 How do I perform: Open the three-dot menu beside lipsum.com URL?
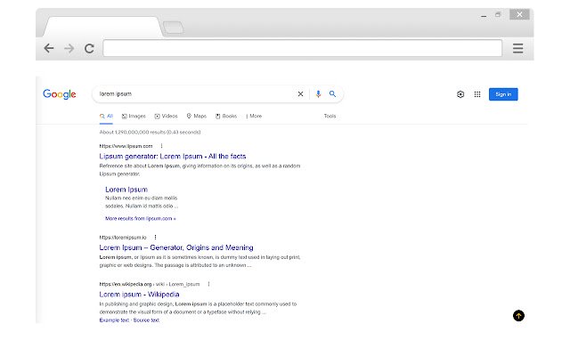161,146
